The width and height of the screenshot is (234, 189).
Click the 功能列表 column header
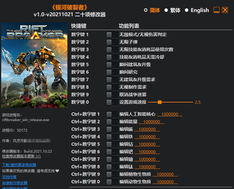129,26
